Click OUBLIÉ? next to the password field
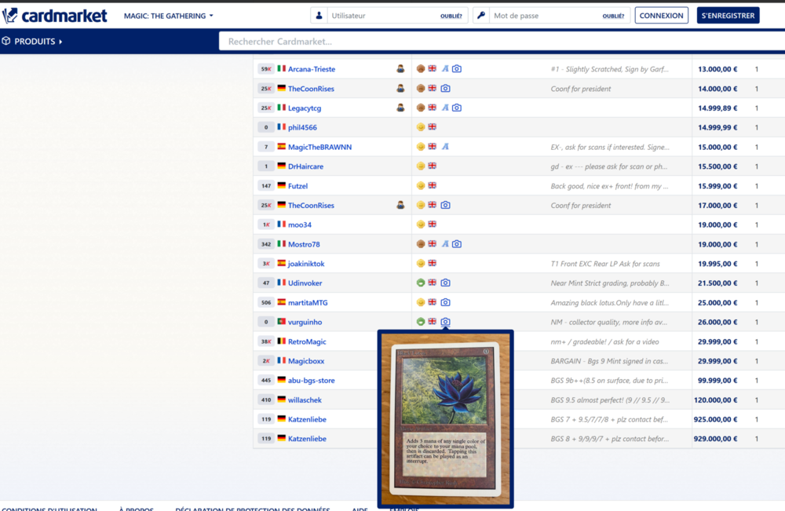This screenshot has height=511, width=785. point(613,15)
